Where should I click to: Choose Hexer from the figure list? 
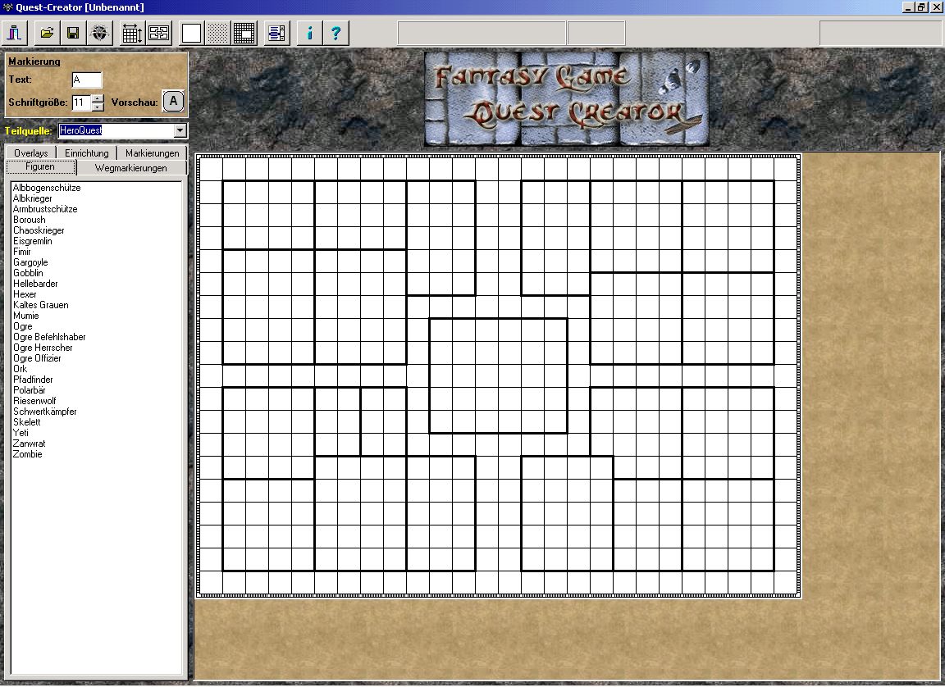pyautogui.click(x=25, y=294)
